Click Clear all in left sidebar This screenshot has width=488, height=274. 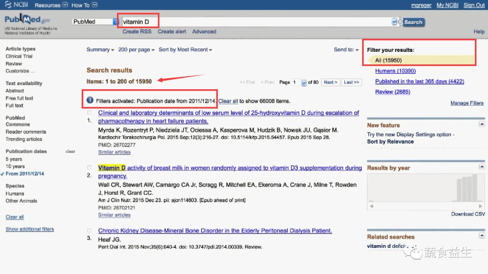(x=14, y=217)
